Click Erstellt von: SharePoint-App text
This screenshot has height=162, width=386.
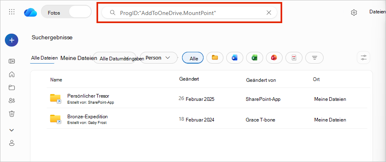[90, 102]
